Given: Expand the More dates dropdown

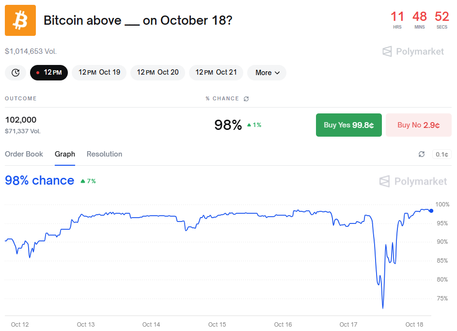Looking at the screenshot, I should point(267,73).
